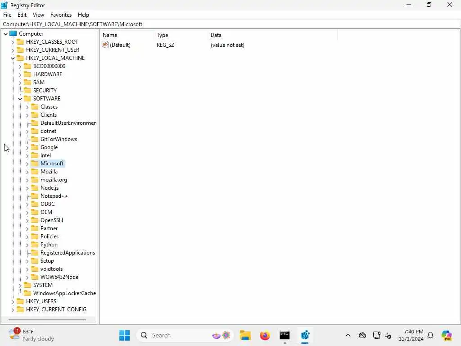Expand the HKEY_USERS hive
The width and height of the screenshot is (461, 346).
click(13, 301)
